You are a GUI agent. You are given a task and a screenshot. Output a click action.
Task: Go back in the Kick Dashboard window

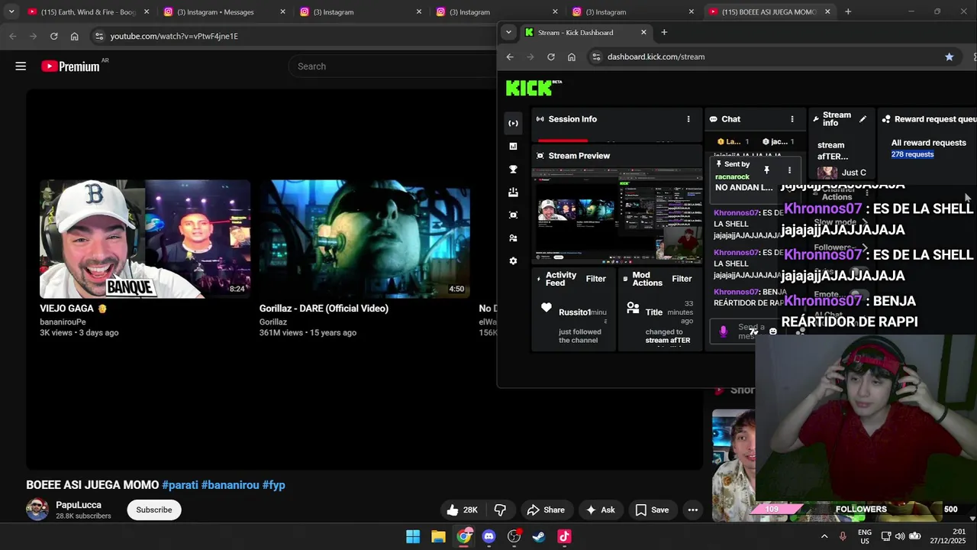(x=510, y=57)
